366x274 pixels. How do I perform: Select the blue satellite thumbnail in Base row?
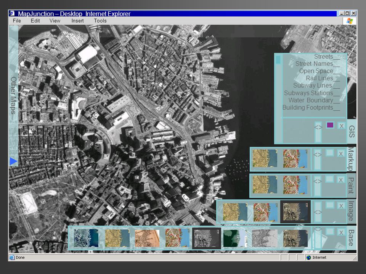(86, 238)
